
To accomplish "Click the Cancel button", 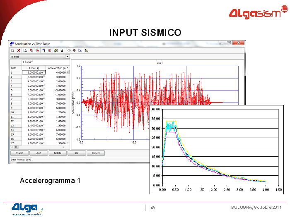I will (x=96, y=153).
